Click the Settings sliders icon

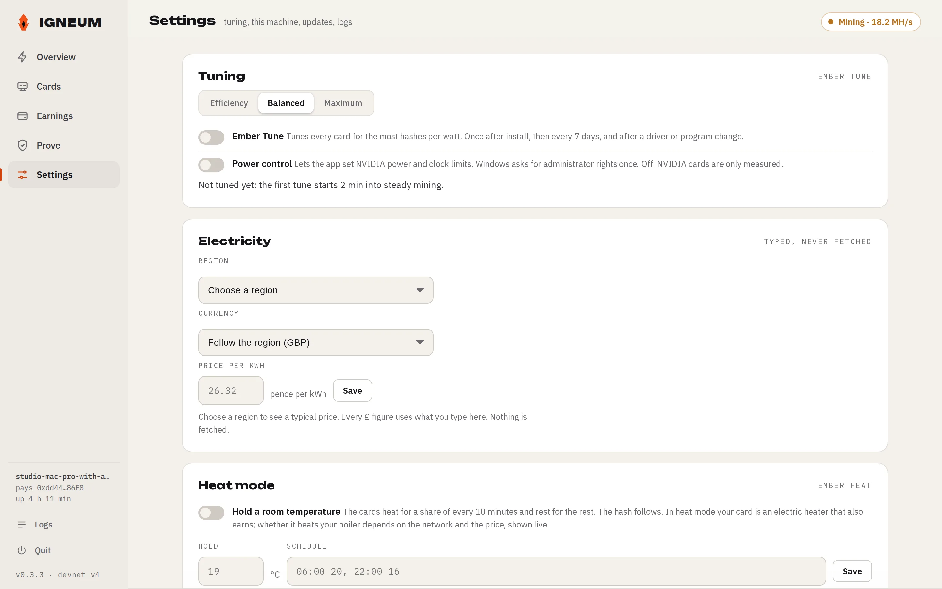tap(22, 175)
